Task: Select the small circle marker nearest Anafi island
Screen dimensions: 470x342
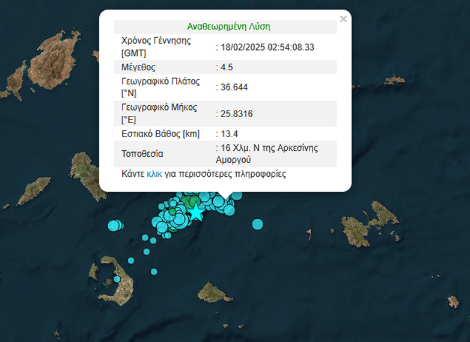Action: (x=154, y=272)
